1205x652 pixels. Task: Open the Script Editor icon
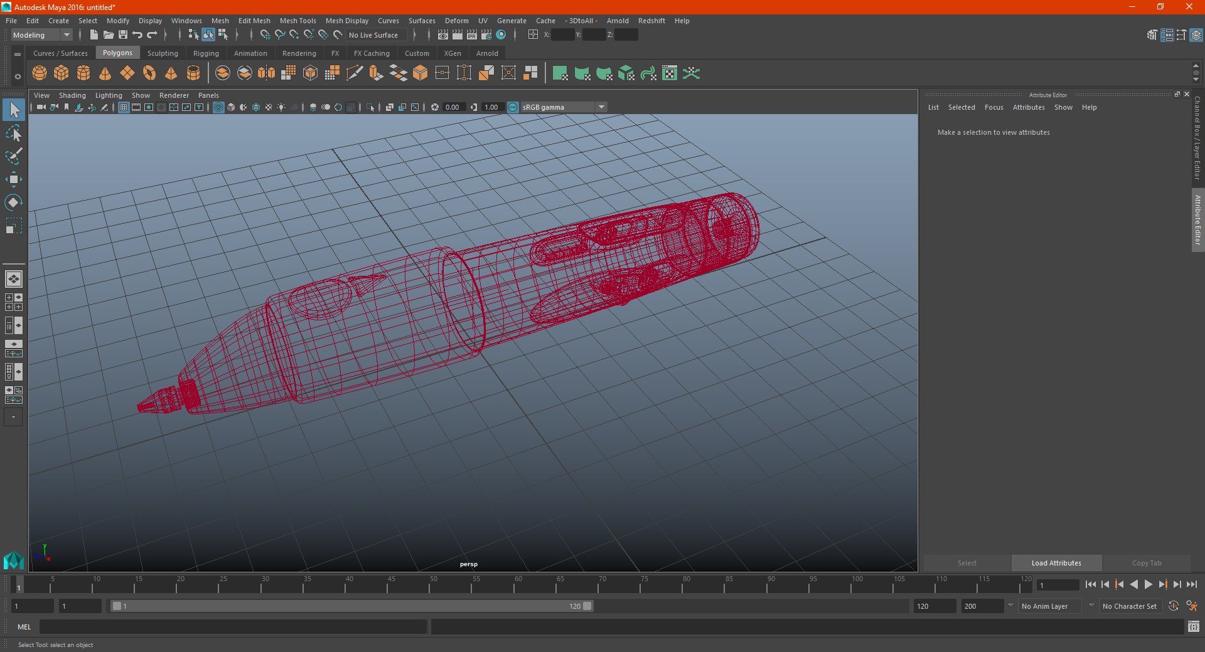(x=1194, y=626)
